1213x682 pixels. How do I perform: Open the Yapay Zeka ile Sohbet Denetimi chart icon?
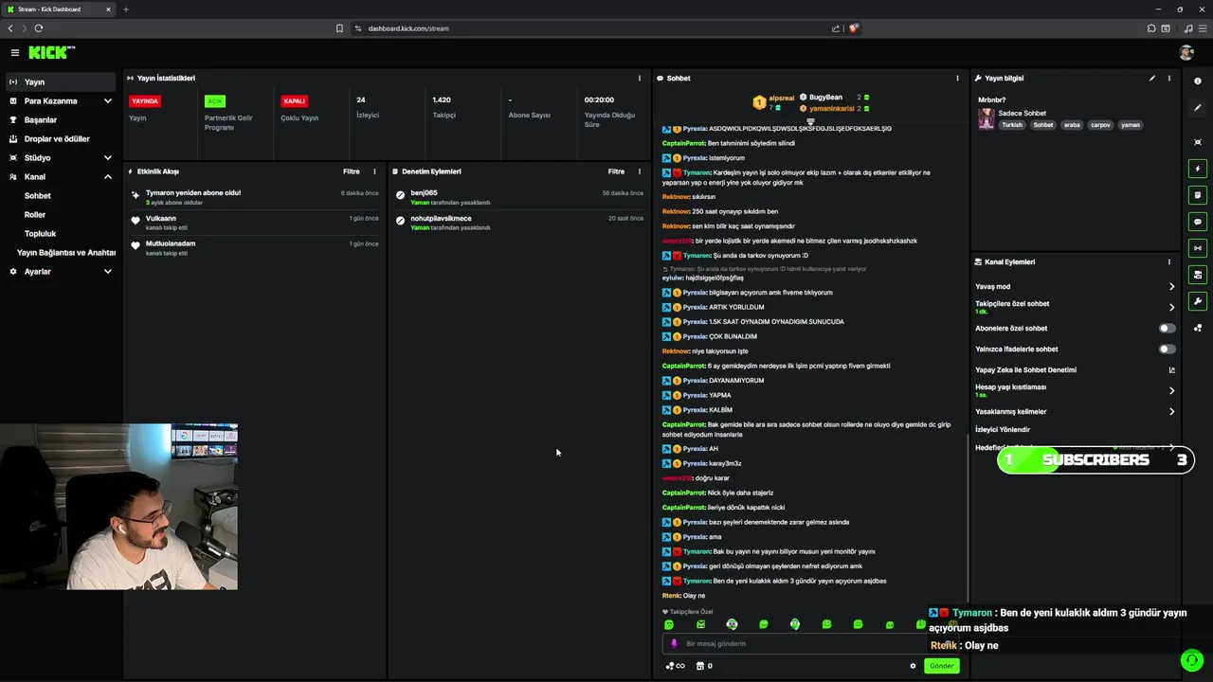coord(1171,370)
